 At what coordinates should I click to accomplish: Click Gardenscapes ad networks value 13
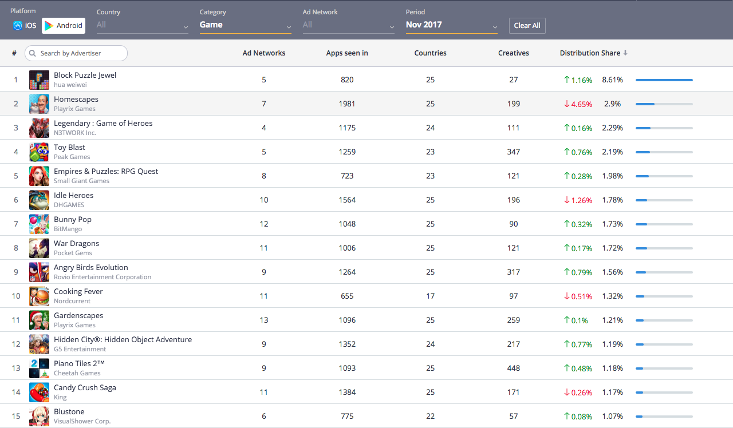point(264,320)
